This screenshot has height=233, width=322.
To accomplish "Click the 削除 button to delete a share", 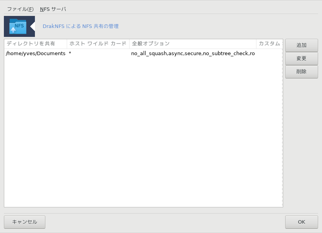I will [x=301, y=71].
